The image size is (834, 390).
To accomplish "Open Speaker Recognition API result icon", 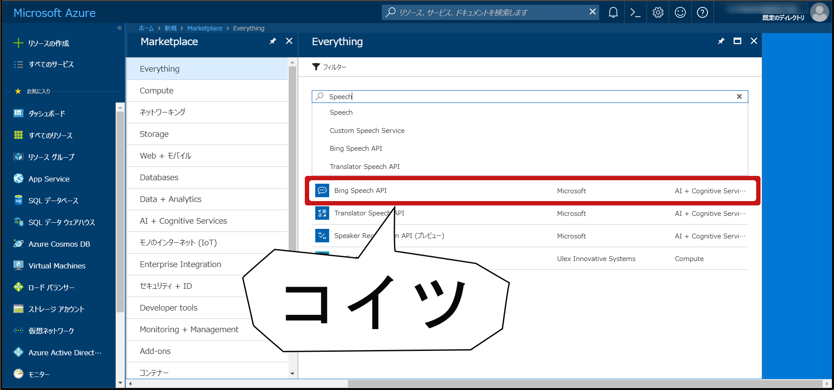I will click(x=322, y=236).
